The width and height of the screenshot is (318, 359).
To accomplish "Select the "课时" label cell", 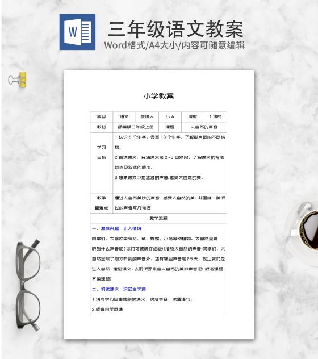I will [193, 116].
